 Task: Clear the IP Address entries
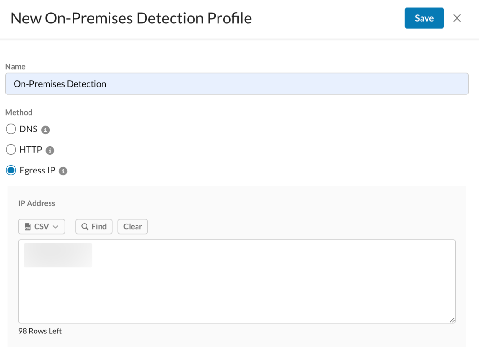click(x=132, y=226)
